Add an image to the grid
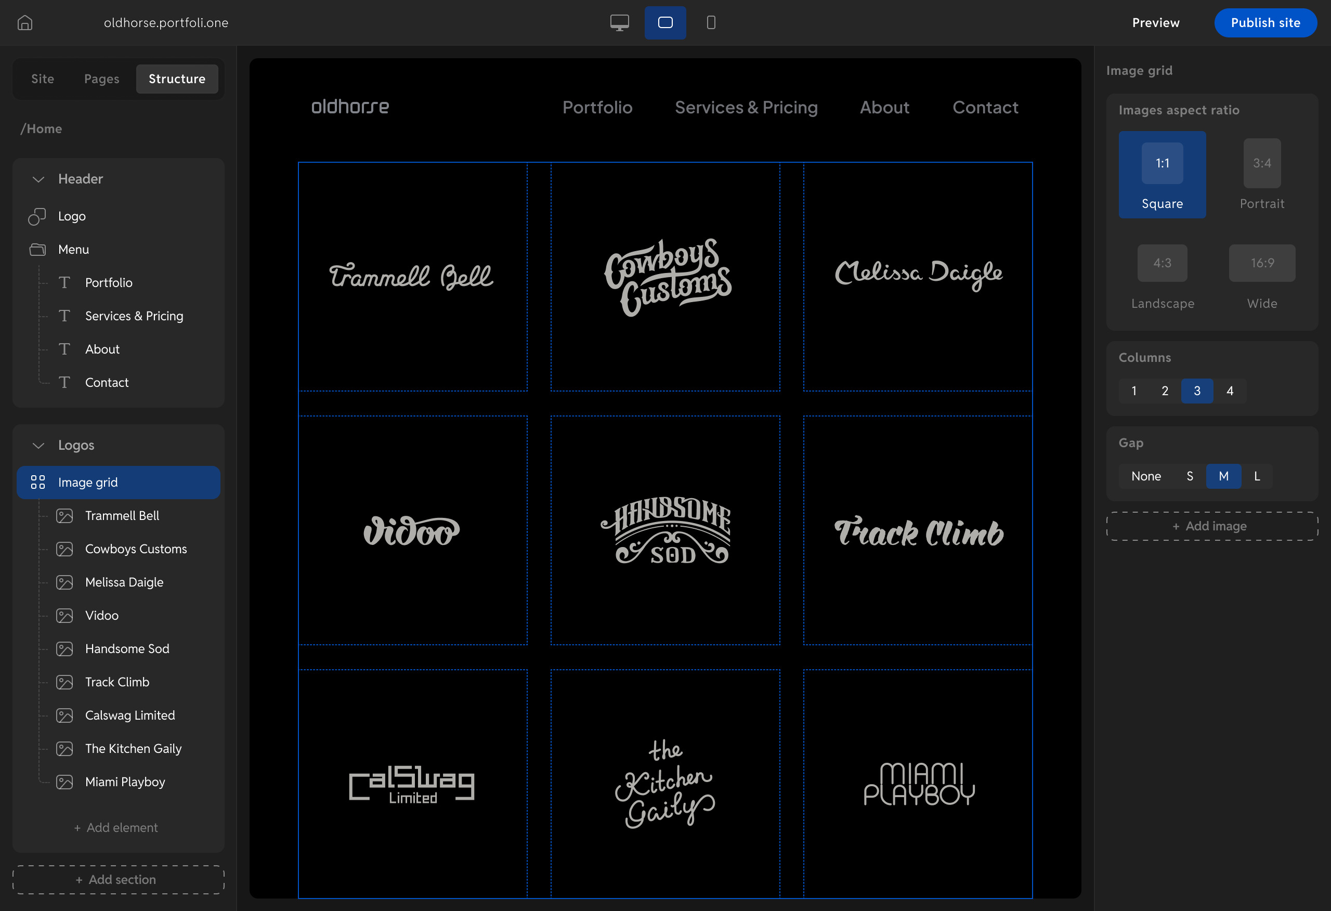1331x911 pixels. 1212,526
